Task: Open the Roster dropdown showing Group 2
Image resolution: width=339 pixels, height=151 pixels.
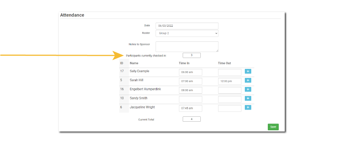Action: pyautogui.click(x=187, y=33)
